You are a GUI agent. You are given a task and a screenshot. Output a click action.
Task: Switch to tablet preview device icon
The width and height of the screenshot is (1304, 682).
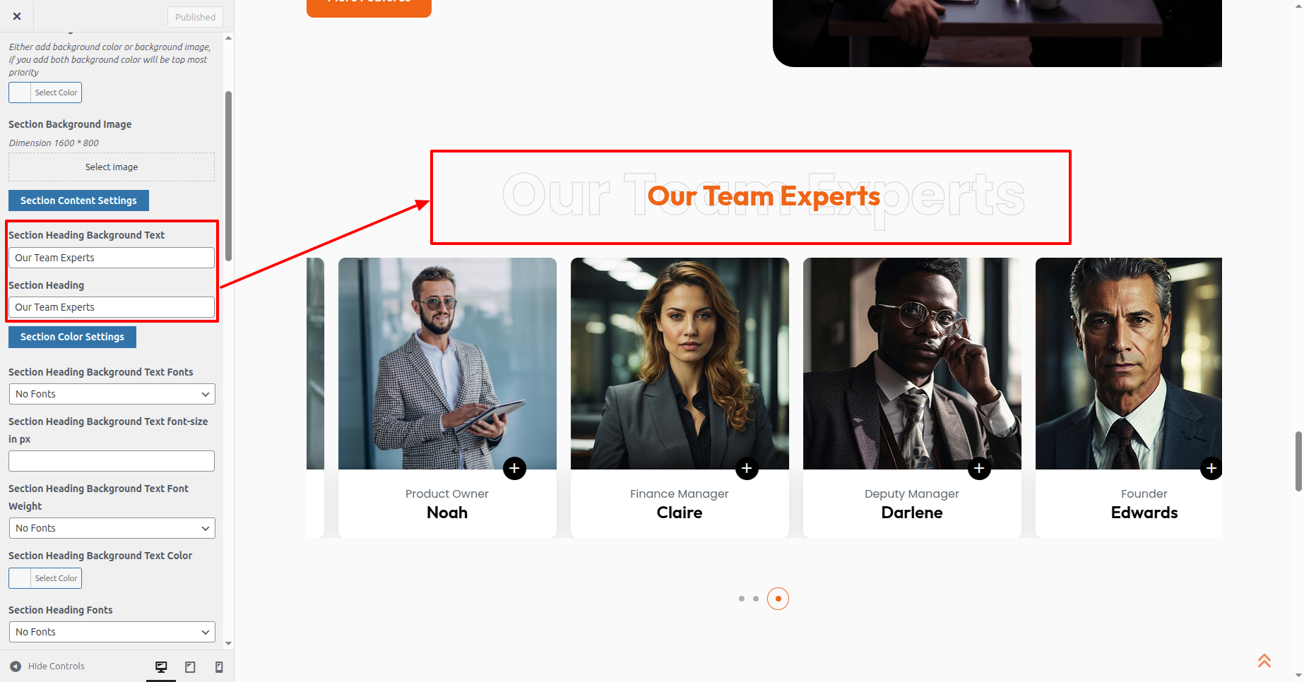click(x=190, y=666)
